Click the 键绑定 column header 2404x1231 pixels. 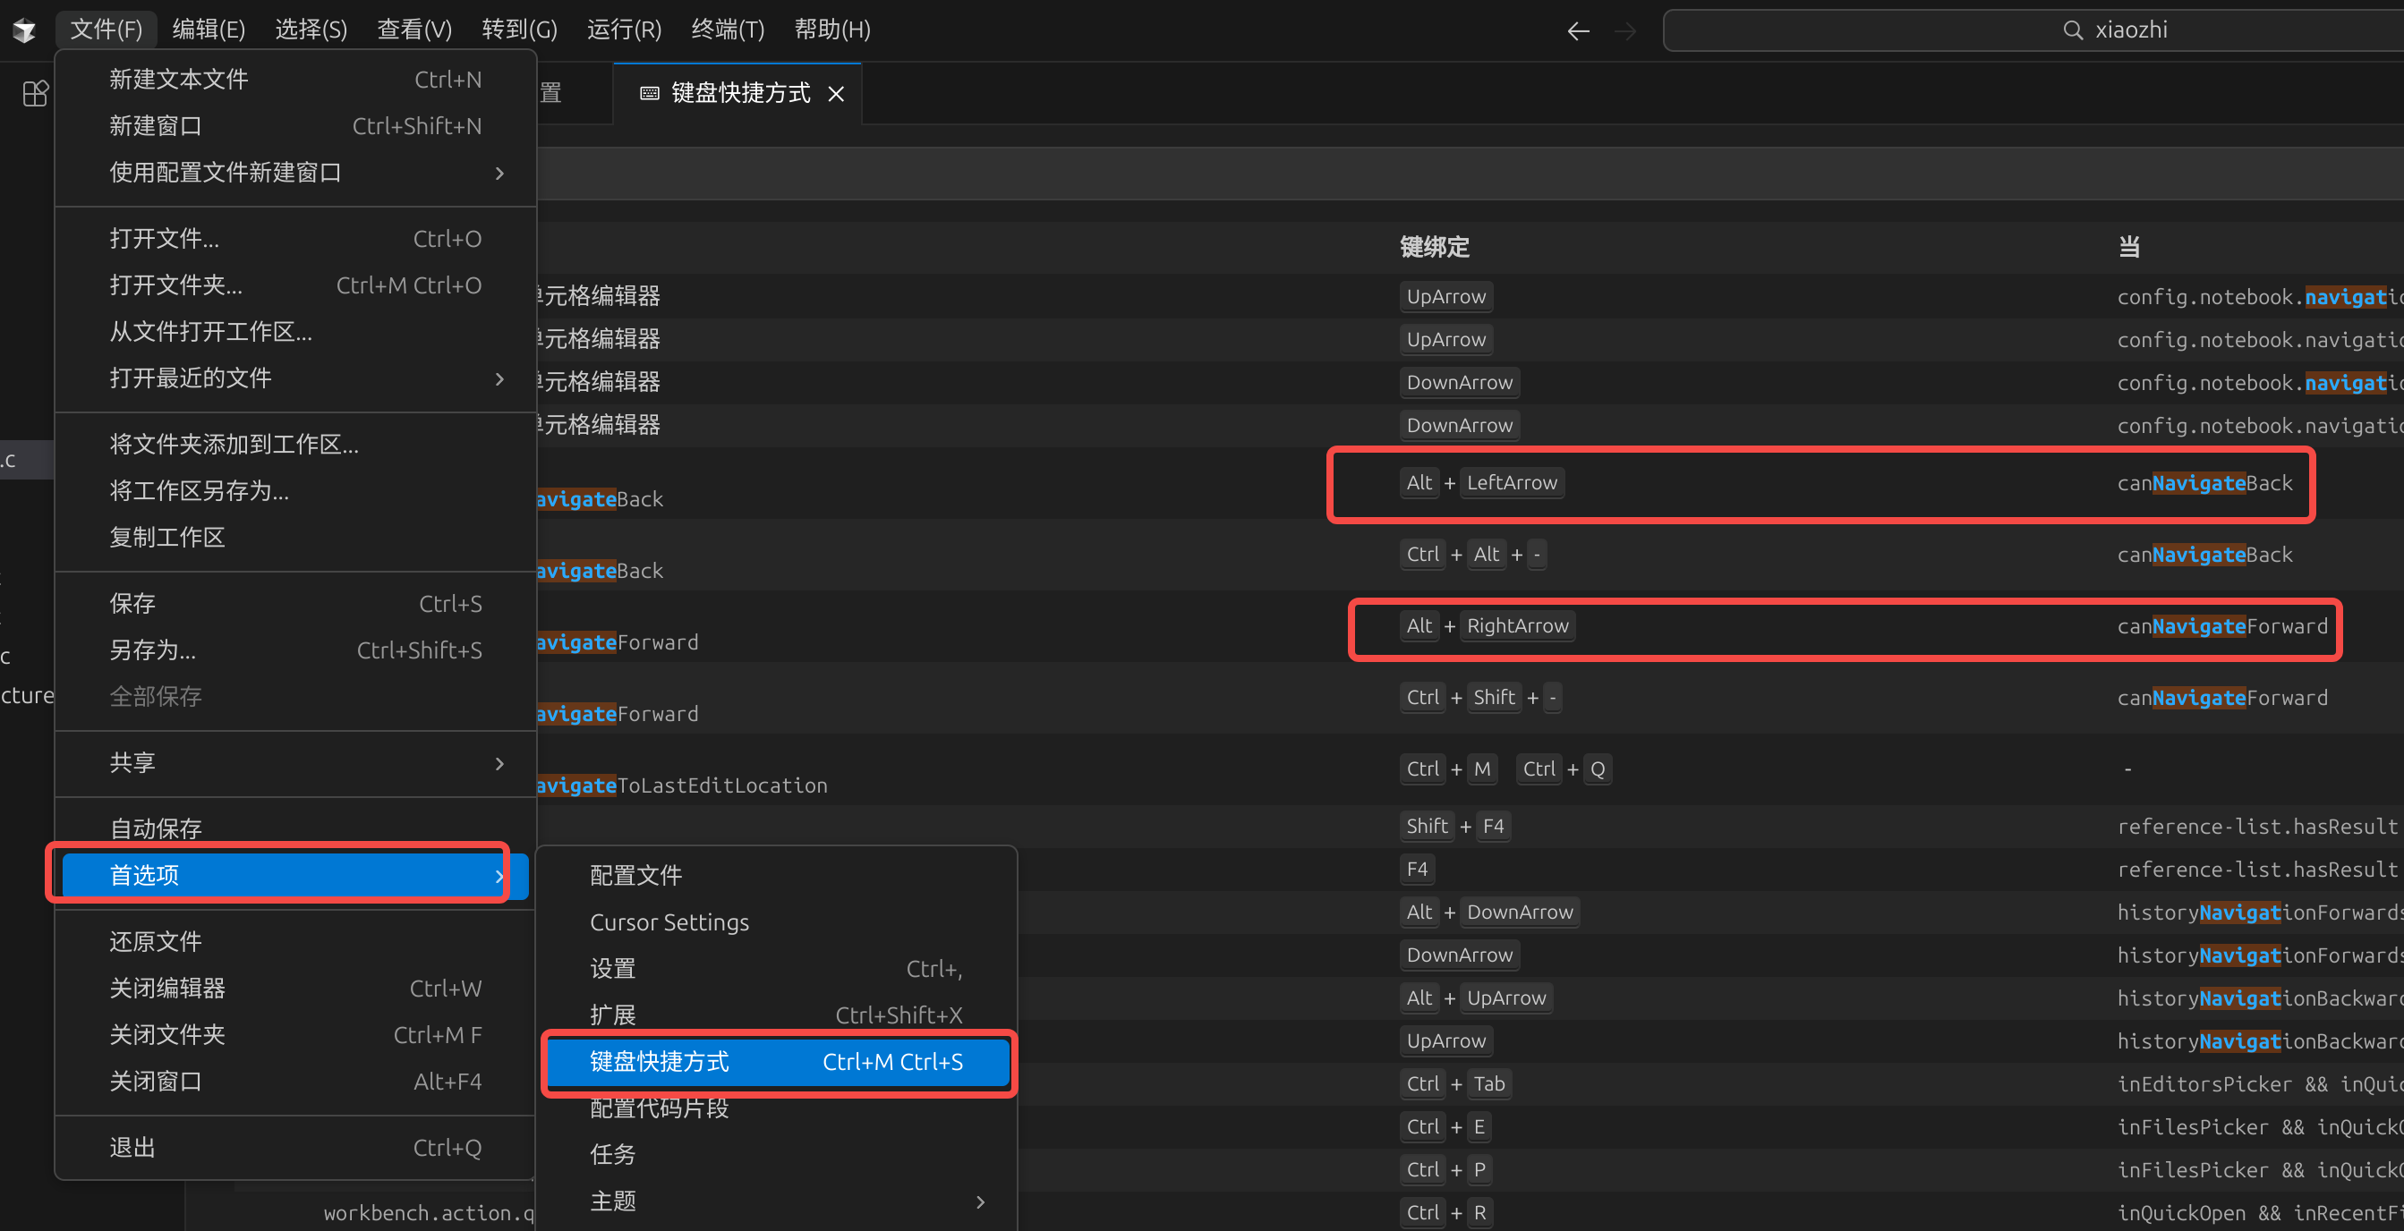(1435, 247)
